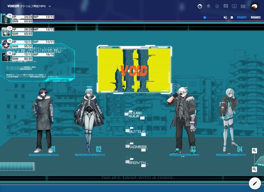The image size is (264, 192).
Task: Toggle the muted speaker icon
Action: tap(225, 17)
